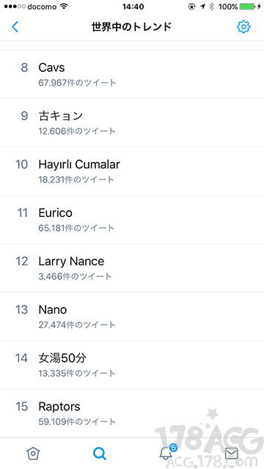
Task: Open the notifications bell icon
Action: point(166,454)
